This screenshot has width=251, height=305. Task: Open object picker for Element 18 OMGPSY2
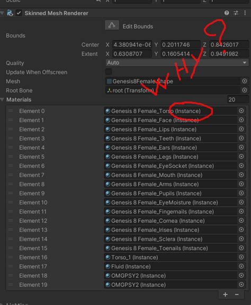coord(241,275)
